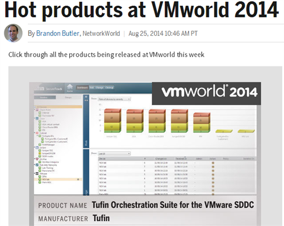
Task: Click the gear icon on highlighted NSX lab row
Action: coord(78,179)
